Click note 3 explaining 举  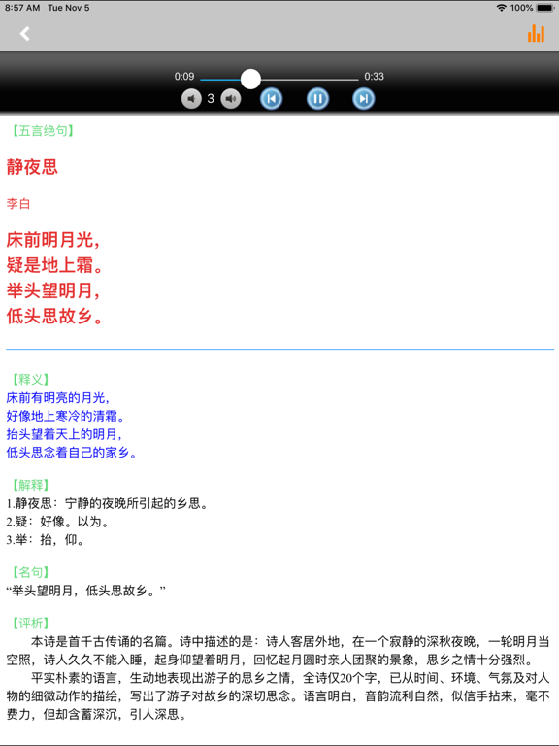pos(46,539)
